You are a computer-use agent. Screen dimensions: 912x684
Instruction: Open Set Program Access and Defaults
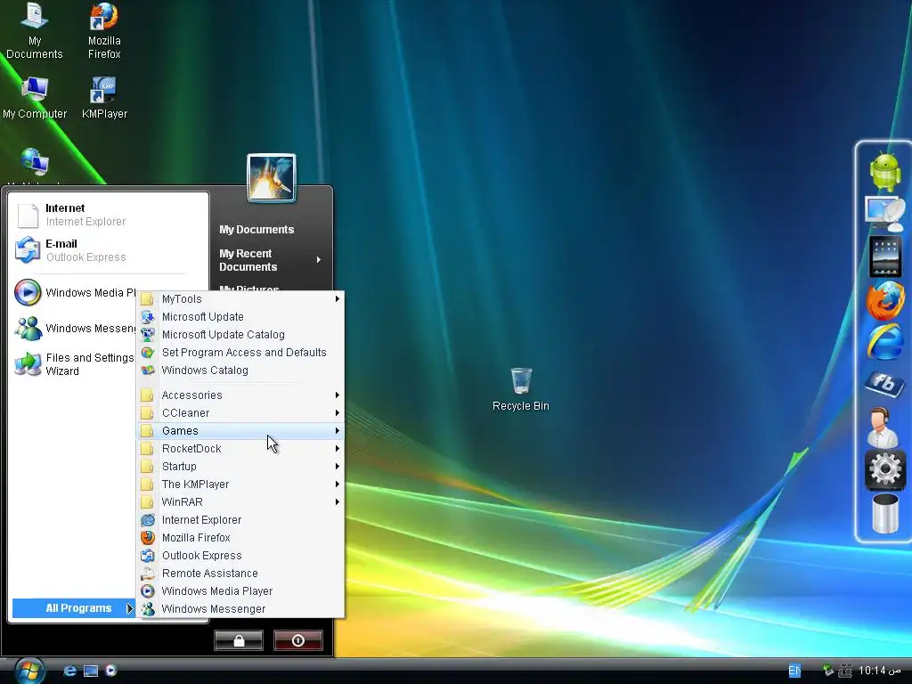pyautogui.click(x=240, y=353)
